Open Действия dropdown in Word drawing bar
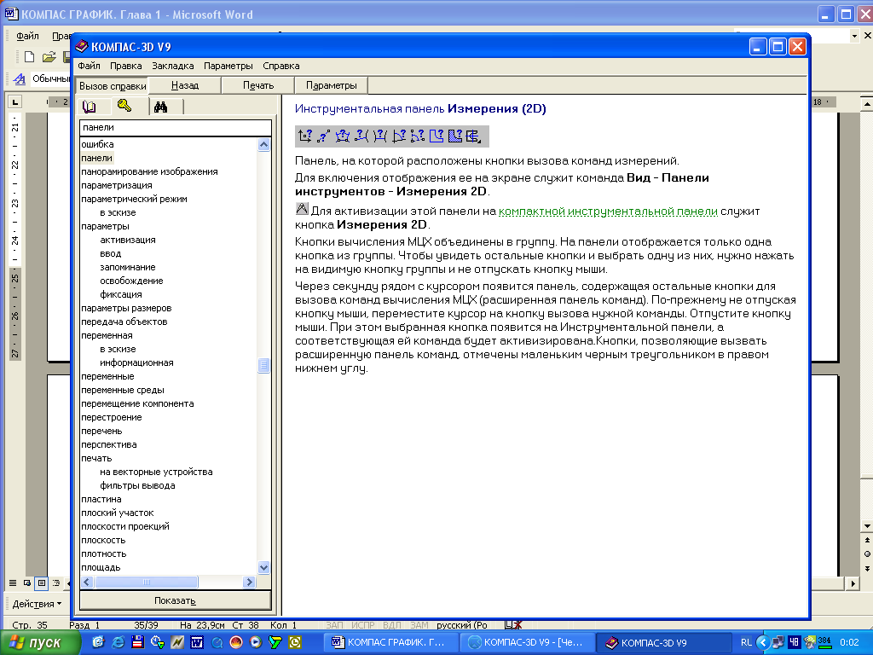Screen dimensions: 873x655 [x=38, y=604]
